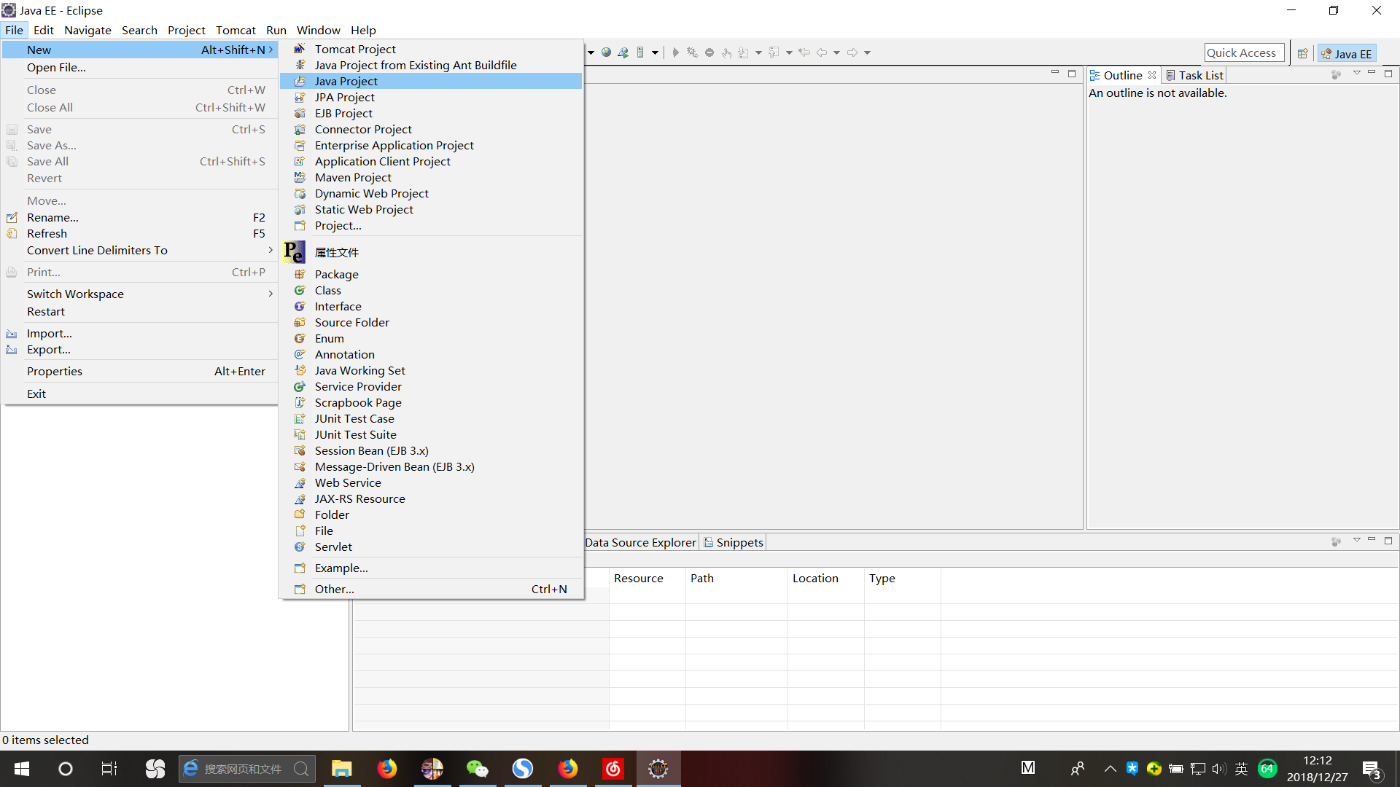
Task: Open the Tomcat menu
Action: coord(235,30)
